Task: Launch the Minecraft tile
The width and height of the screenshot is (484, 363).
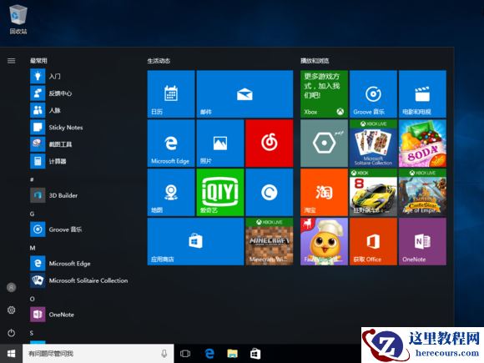Action: [270, 241]
